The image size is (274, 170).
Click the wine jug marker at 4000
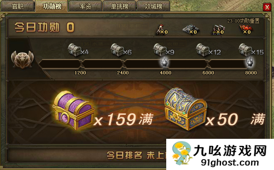pyautogui.click(x=164, y=62)
